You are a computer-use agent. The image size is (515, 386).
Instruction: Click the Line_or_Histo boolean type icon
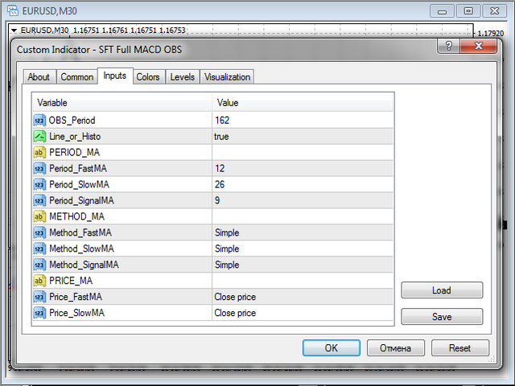[x=39, y=137]
